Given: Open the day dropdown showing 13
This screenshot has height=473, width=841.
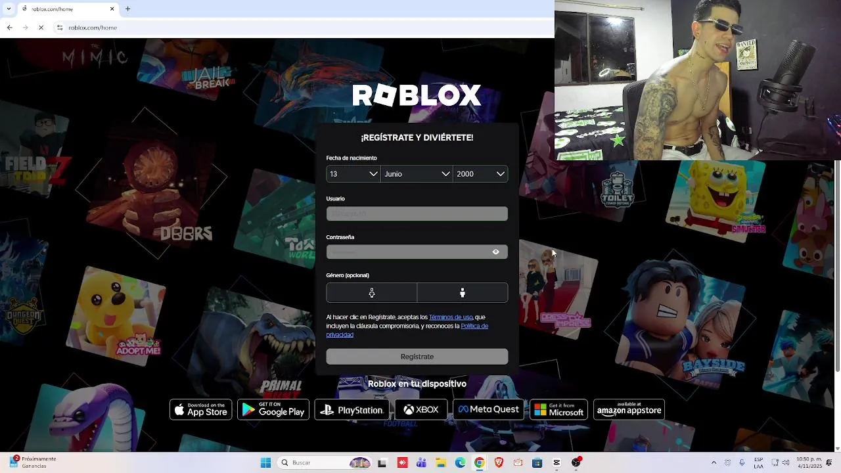Looking at the screenshot, I should click(x=353, y=174).
